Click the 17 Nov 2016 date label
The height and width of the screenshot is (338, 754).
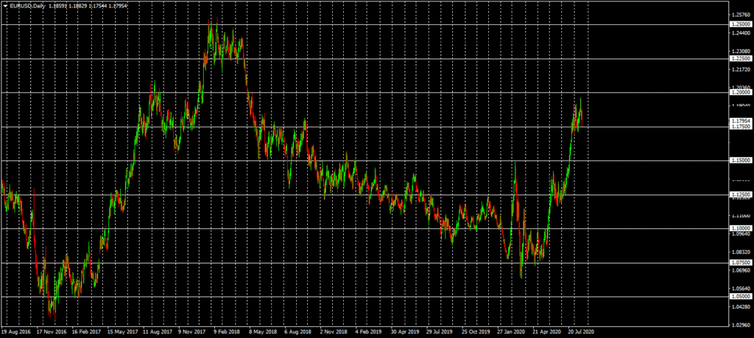[x=52, y=332]
